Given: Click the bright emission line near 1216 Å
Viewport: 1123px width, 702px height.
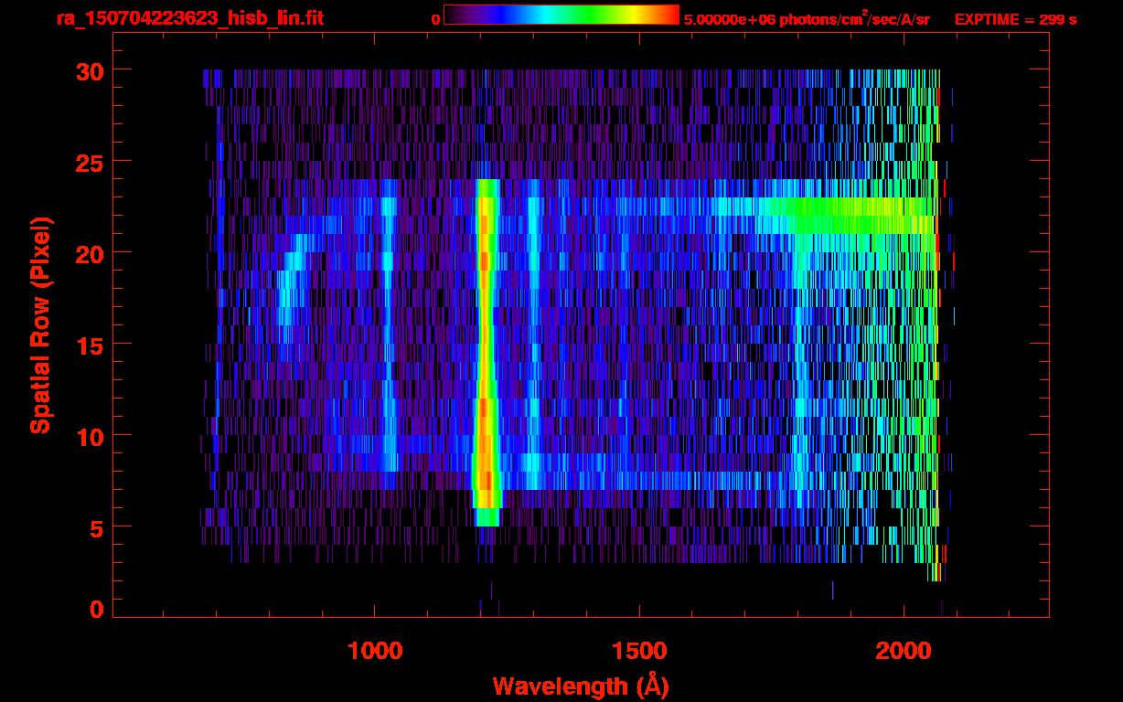Looking at the screenshot, I should pyautogui.click(x=486, y=353).
